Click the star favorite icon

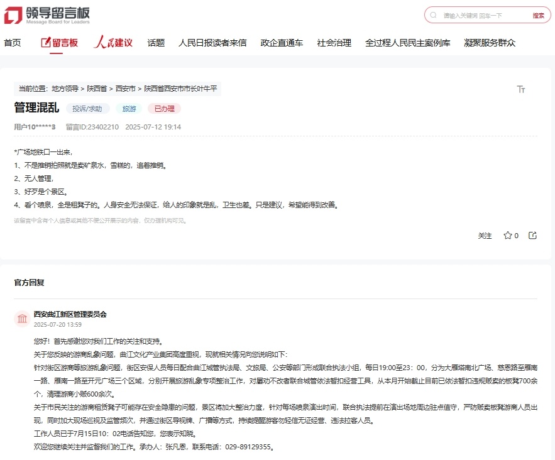pyautogui.click(x=508, y=236)
